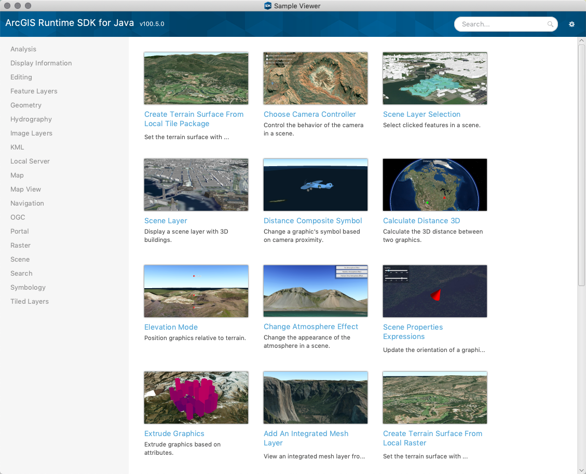Open the Local Server category
586x474 pixels.
click(30, 161)
